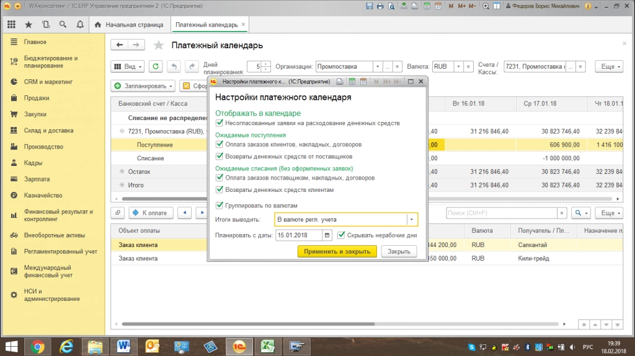This screenshot has height=356, width=635.
Task: Open Word from the taskbar
Action: click(x=123, y=347)
